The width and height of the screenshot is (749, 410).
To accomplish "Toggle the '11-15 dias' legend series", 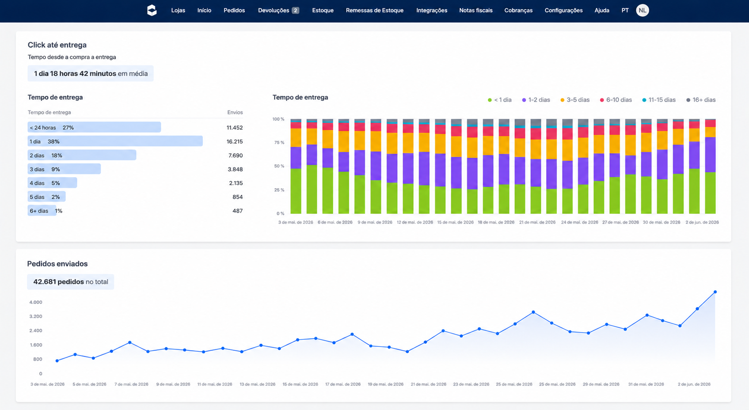I will [x=659, y=100].
